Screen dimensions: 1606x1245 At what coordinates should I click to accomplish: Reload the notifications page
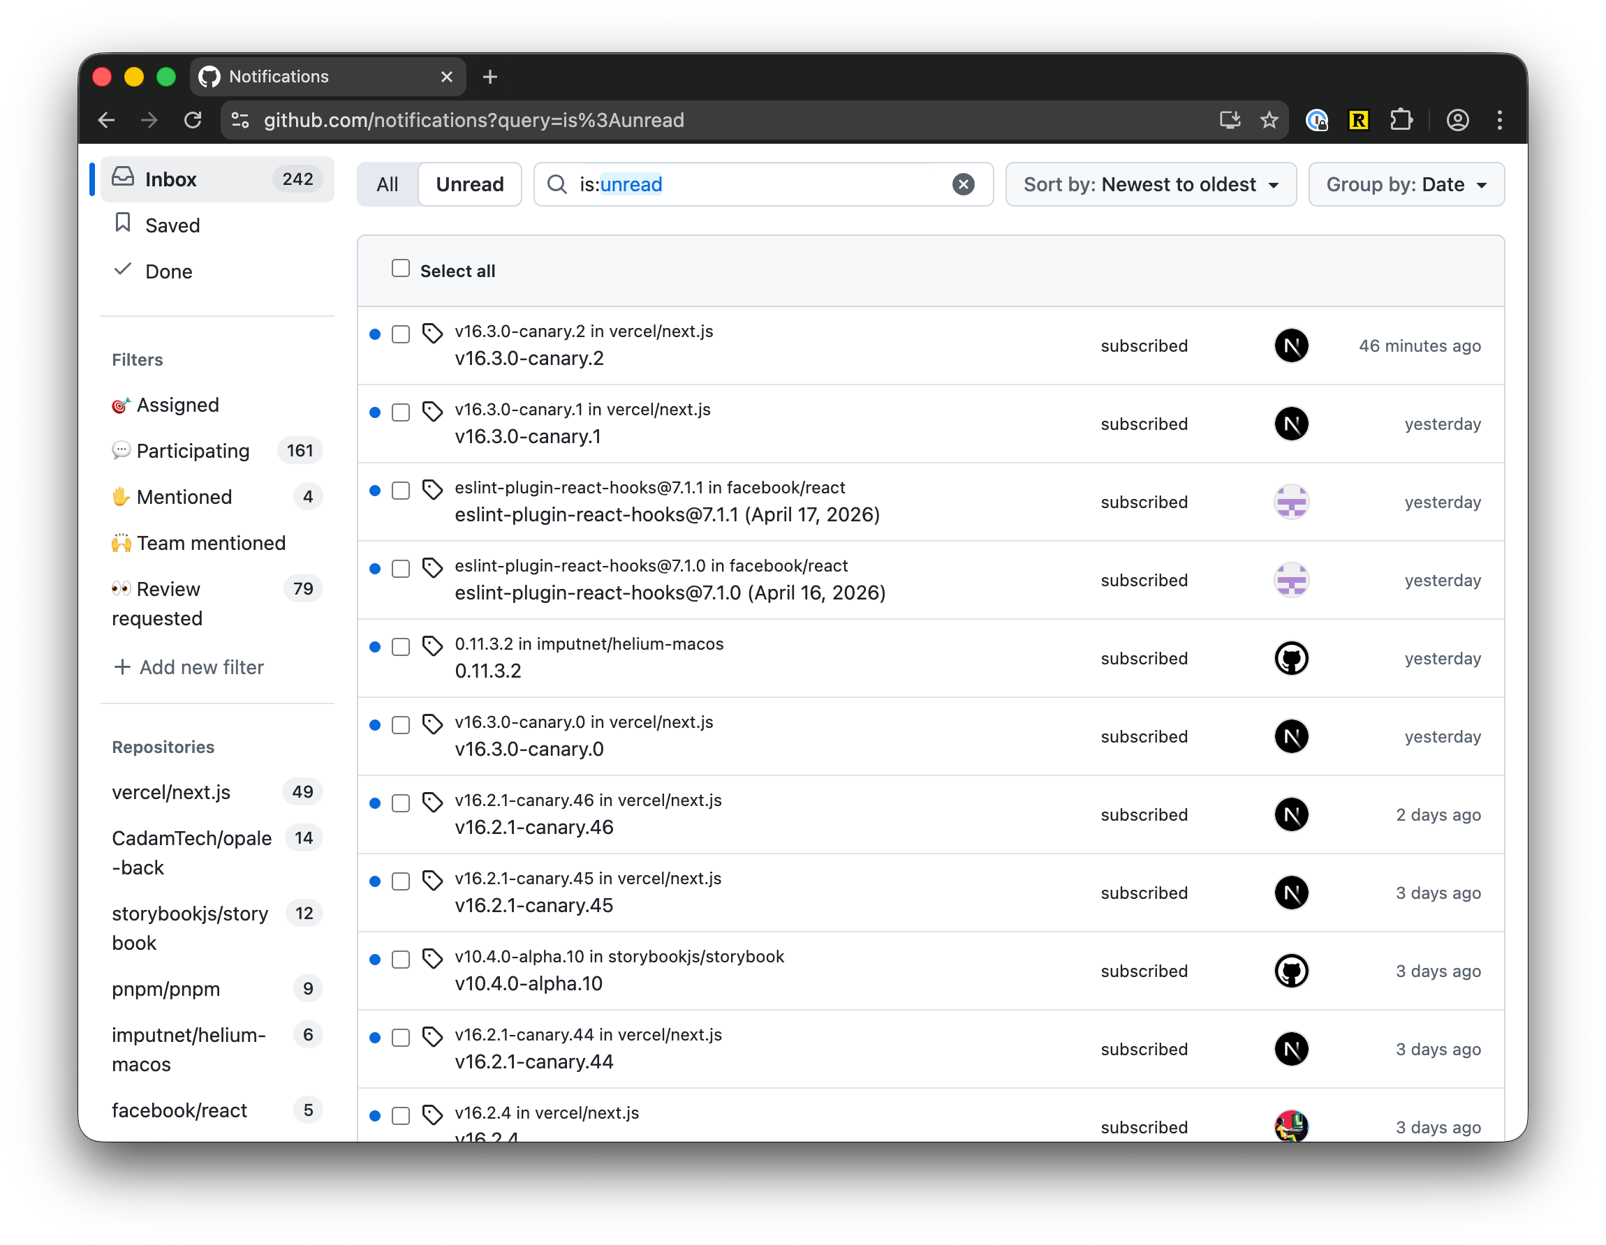pyautogui.click(x=193, y=120)
